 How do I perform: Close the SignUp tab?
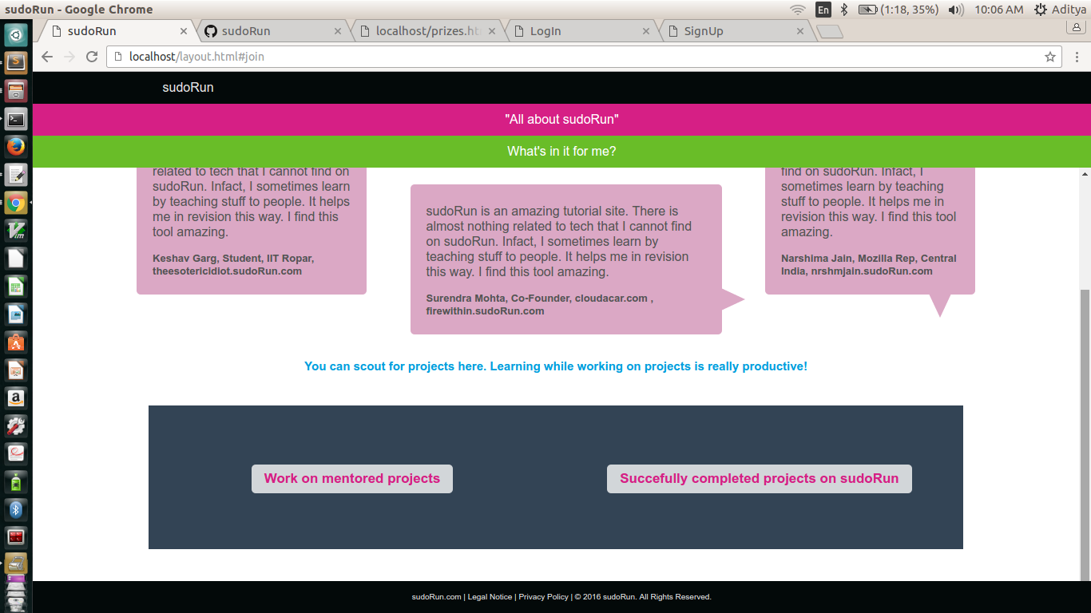tap(800, 31)
